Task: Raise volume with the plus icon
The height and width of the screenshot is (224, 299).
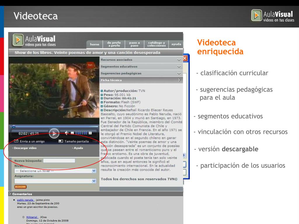Action: click(x=90, y=133)
